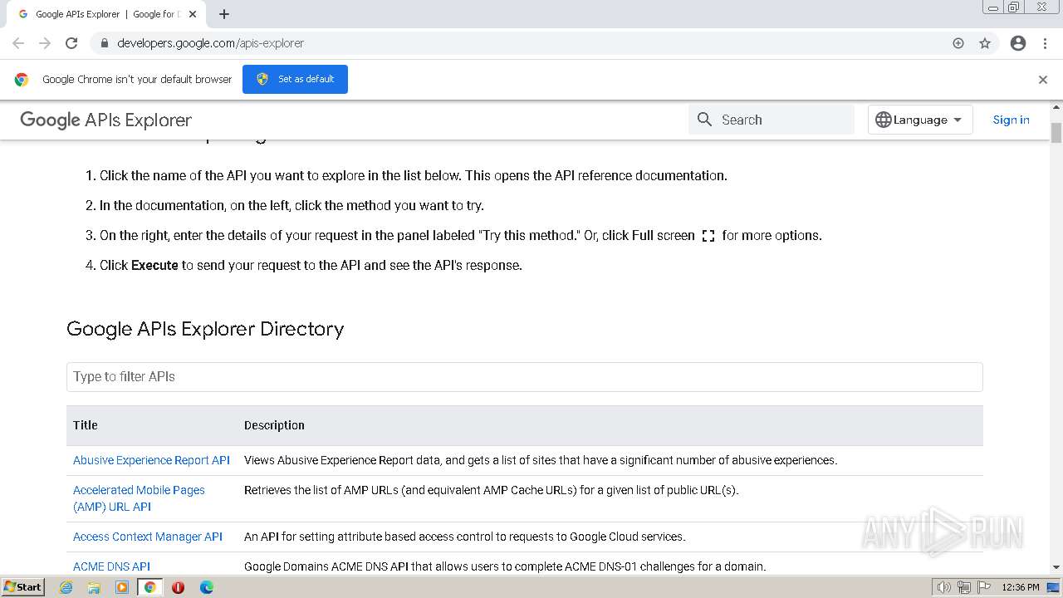Click the AMP URL API description text
The height and width of the screenshot is (598, 1063).
point(492,490)
